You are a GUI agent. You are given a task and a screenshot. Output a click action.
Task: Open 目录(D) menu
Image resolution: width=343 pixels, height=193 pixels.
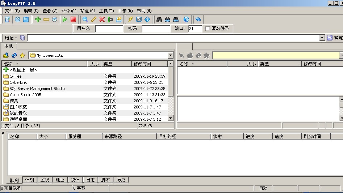[x=125, y=11]
